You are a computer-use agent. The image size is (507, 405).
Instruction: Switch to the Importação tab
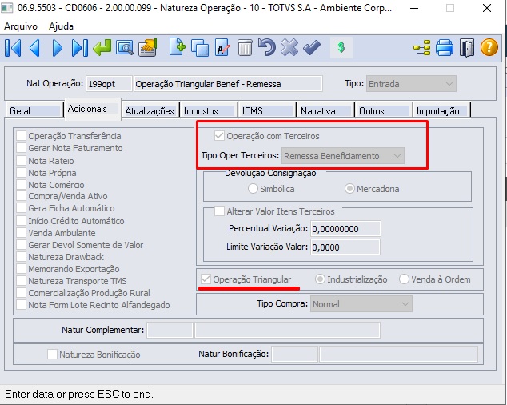442,111
